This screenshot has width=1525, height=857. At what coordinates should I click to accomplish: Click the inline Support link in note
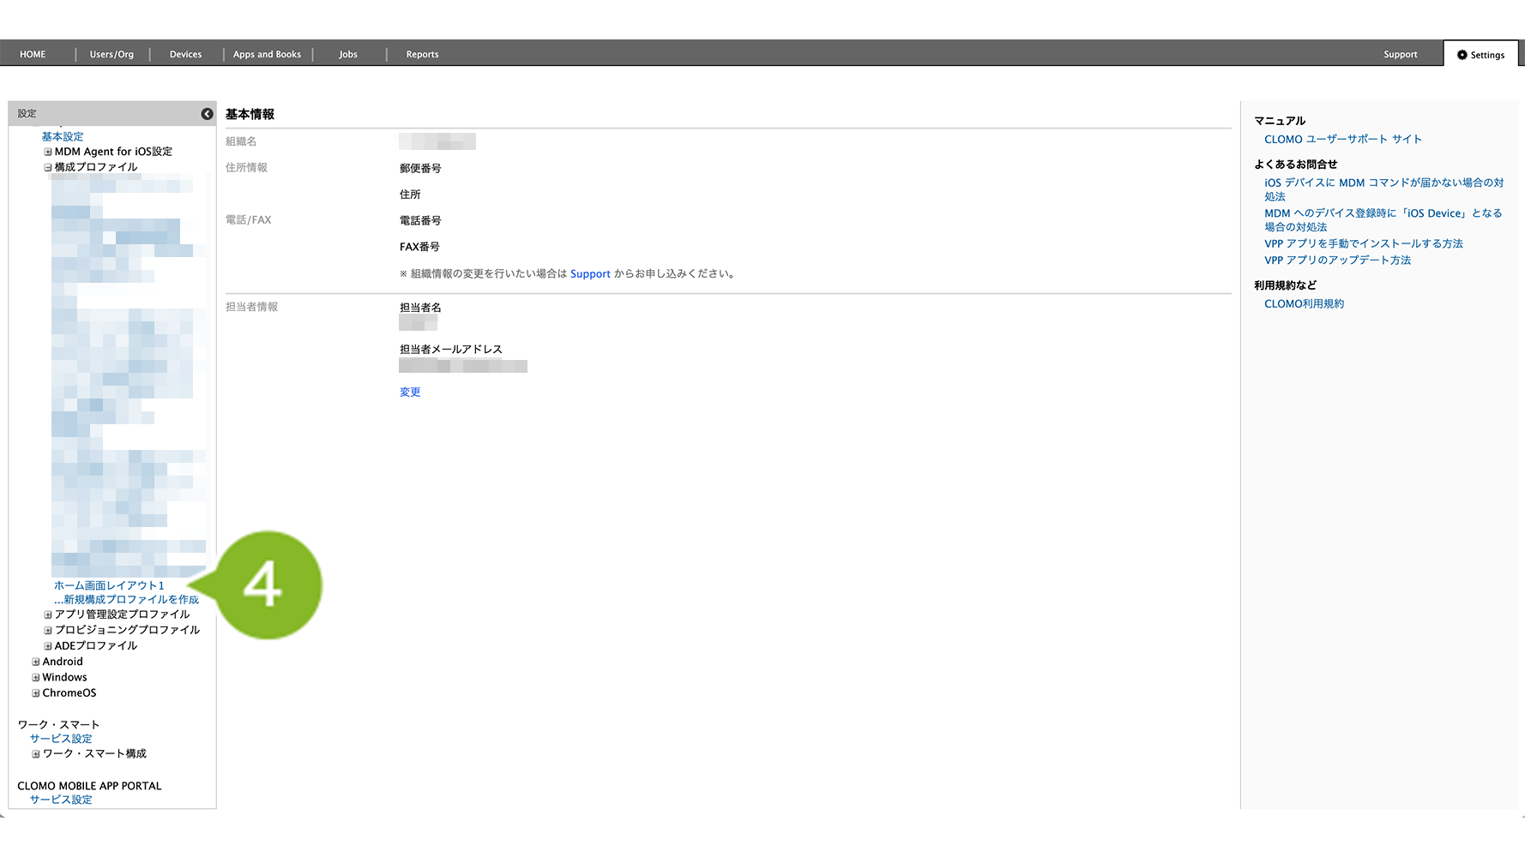click(x=590, y=274)
